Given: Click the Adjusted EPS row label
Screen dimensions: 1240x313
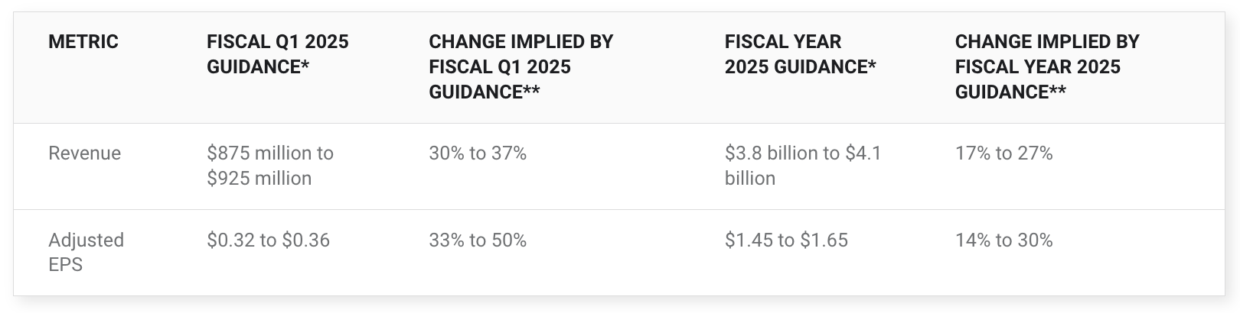Looking at the screenshot, I should point(86,252).
